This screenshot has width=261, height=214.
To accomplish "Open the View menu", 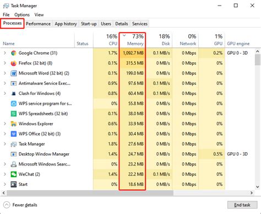I will [39, 15].
